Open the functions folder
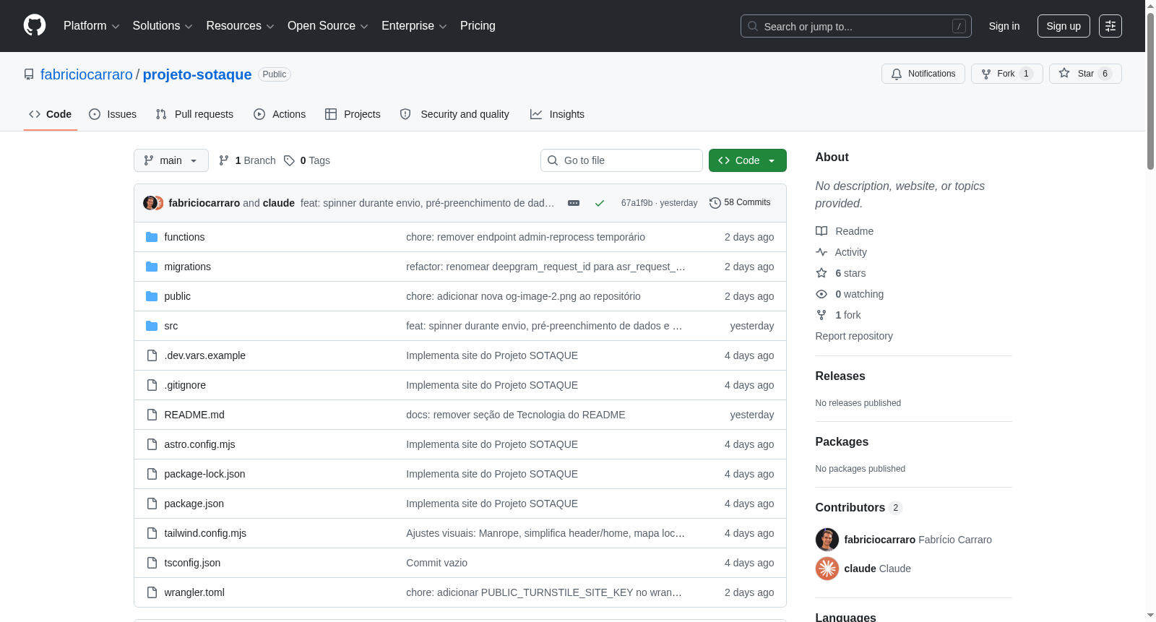Viewport: 1156px width, 622px height. [184, 237]
